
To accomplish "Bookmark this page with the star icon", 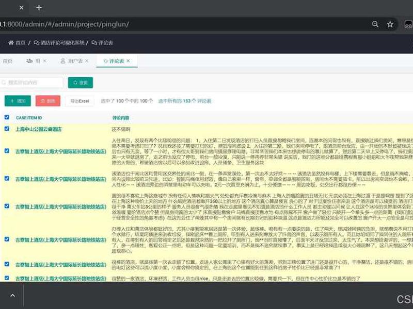I will (390, 24).
